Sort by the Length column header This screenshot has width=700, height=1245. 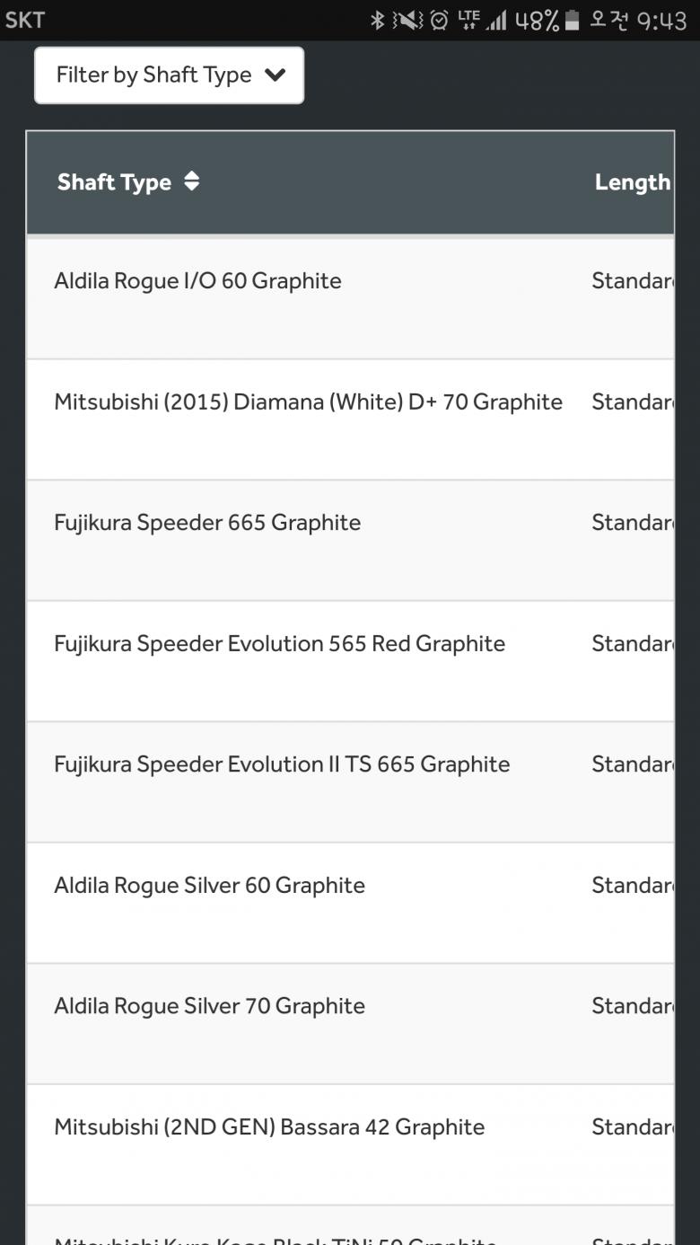(x=632, y=182)
